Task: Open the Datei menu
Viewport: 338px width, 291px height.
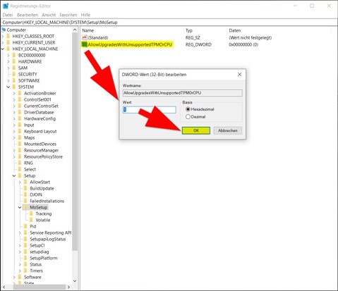Action: (x=8, y=15)
